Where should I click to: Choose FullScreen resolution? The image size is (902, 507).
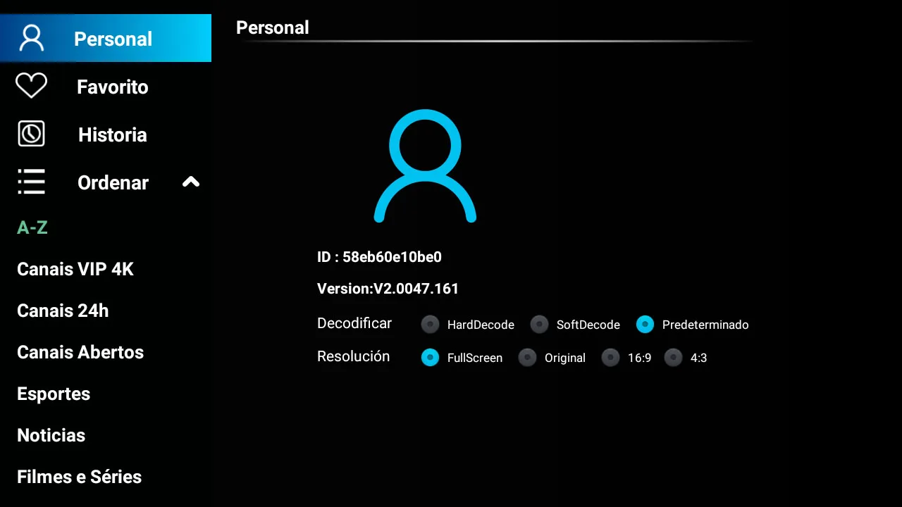[462, 357]
